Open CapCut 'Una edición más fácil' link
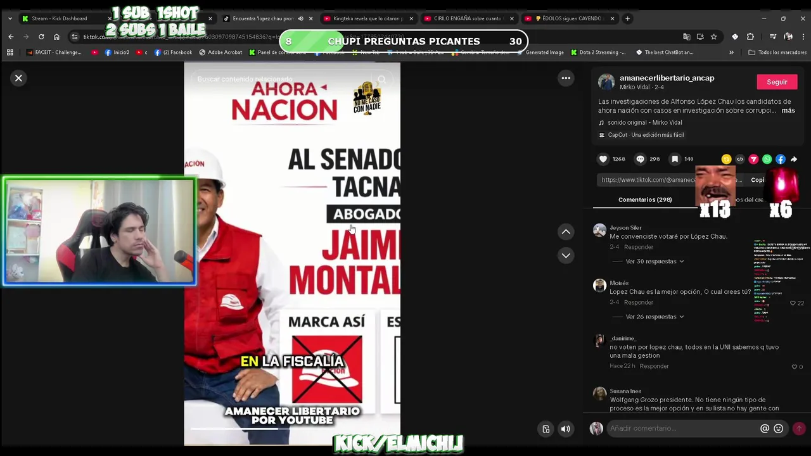 click(646, 135)
